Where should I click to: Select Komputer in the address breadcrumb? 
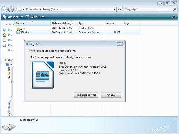[x=32, y=9]
